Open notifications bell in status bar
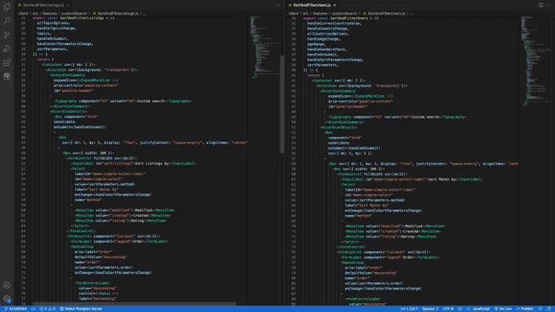 click(x=548, y=309)
